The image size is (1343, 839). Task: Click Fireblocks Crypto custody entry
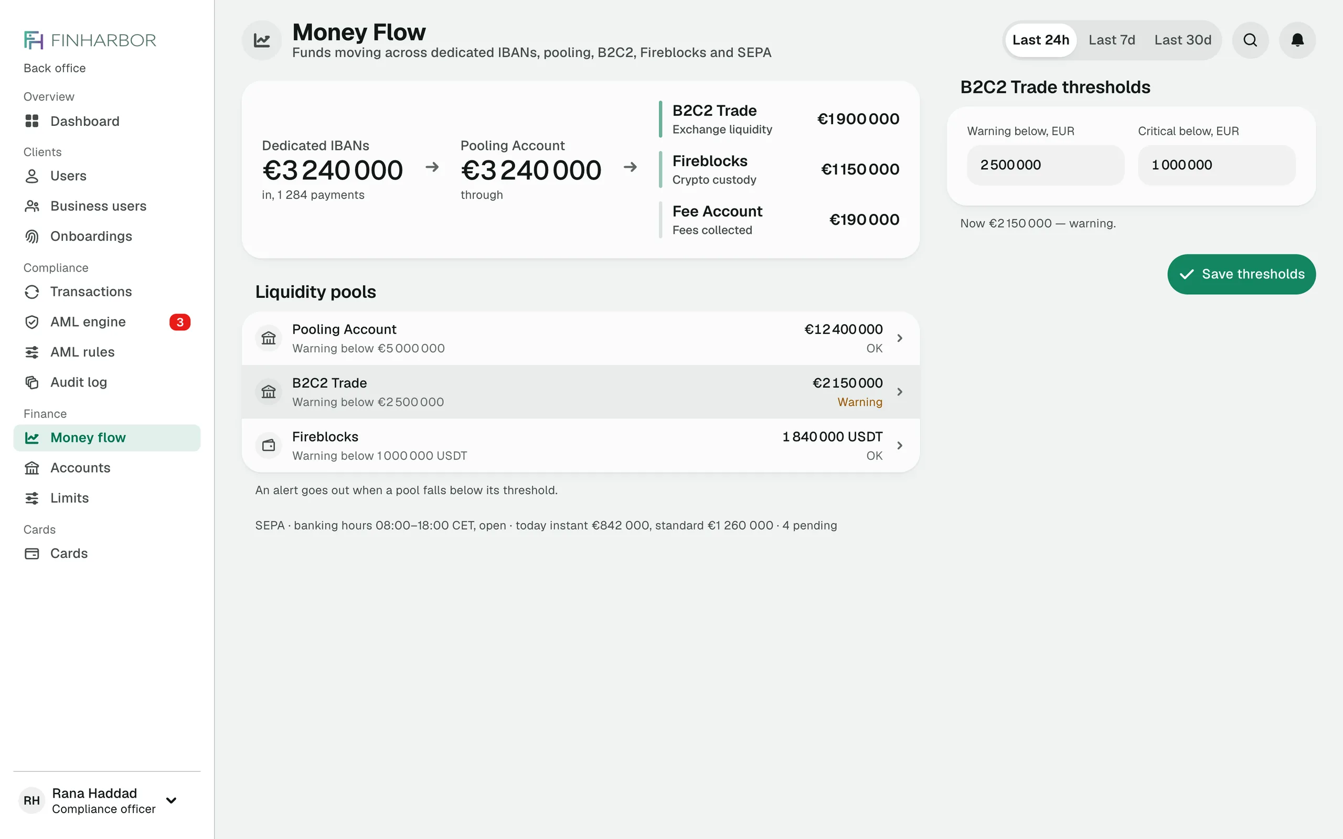(779, 169)
